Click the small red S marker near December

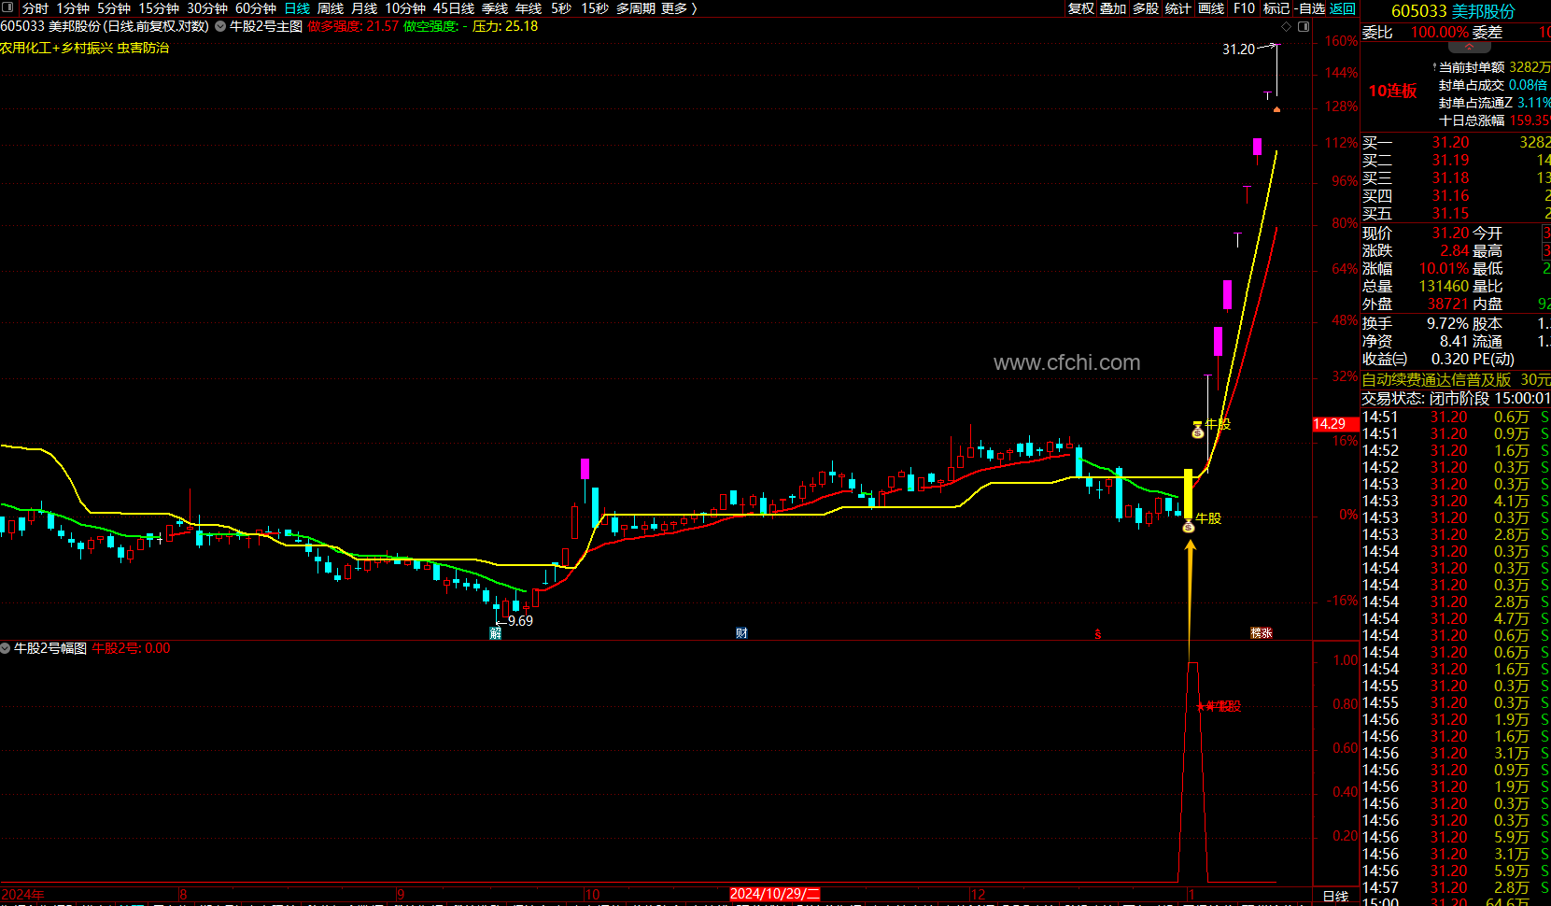click(1098, 634)
